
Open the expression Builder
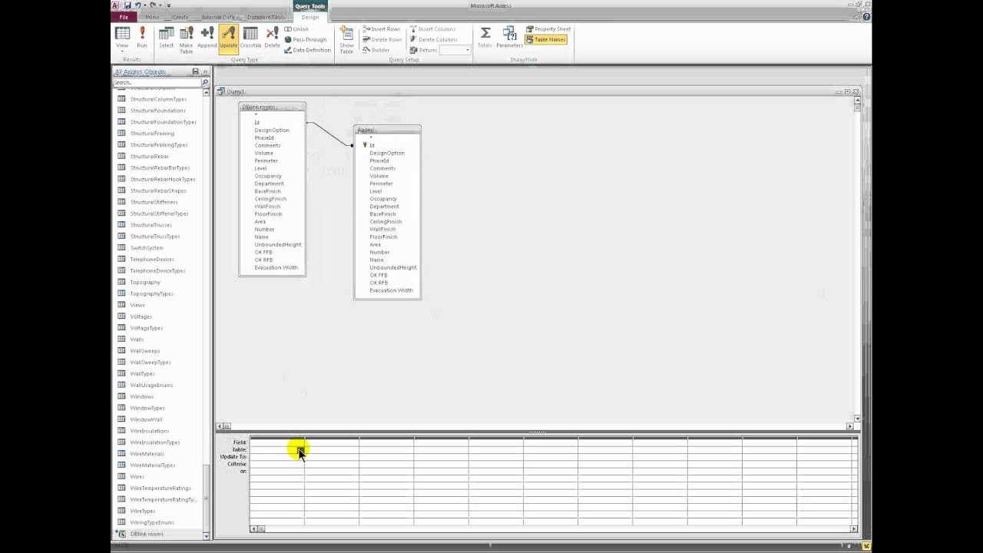tap(376, 50)
